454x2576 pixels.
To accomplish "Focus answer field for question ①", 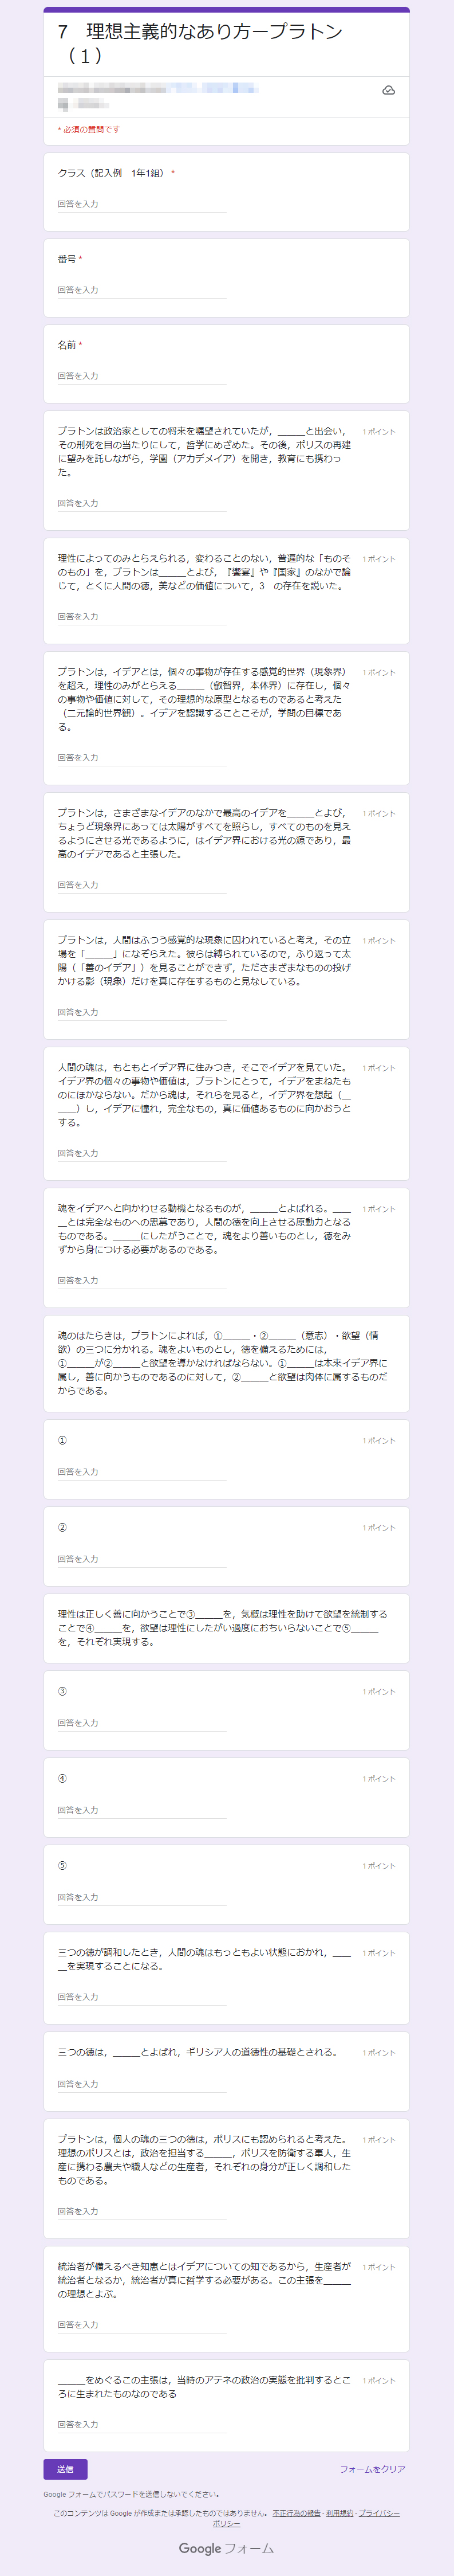I will tap(141, 1472).
